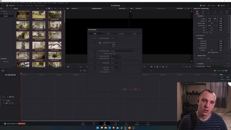Screen dimensions: 231x130
Task: Adjust the monitor volume slider
Action: tap(221, 71)
